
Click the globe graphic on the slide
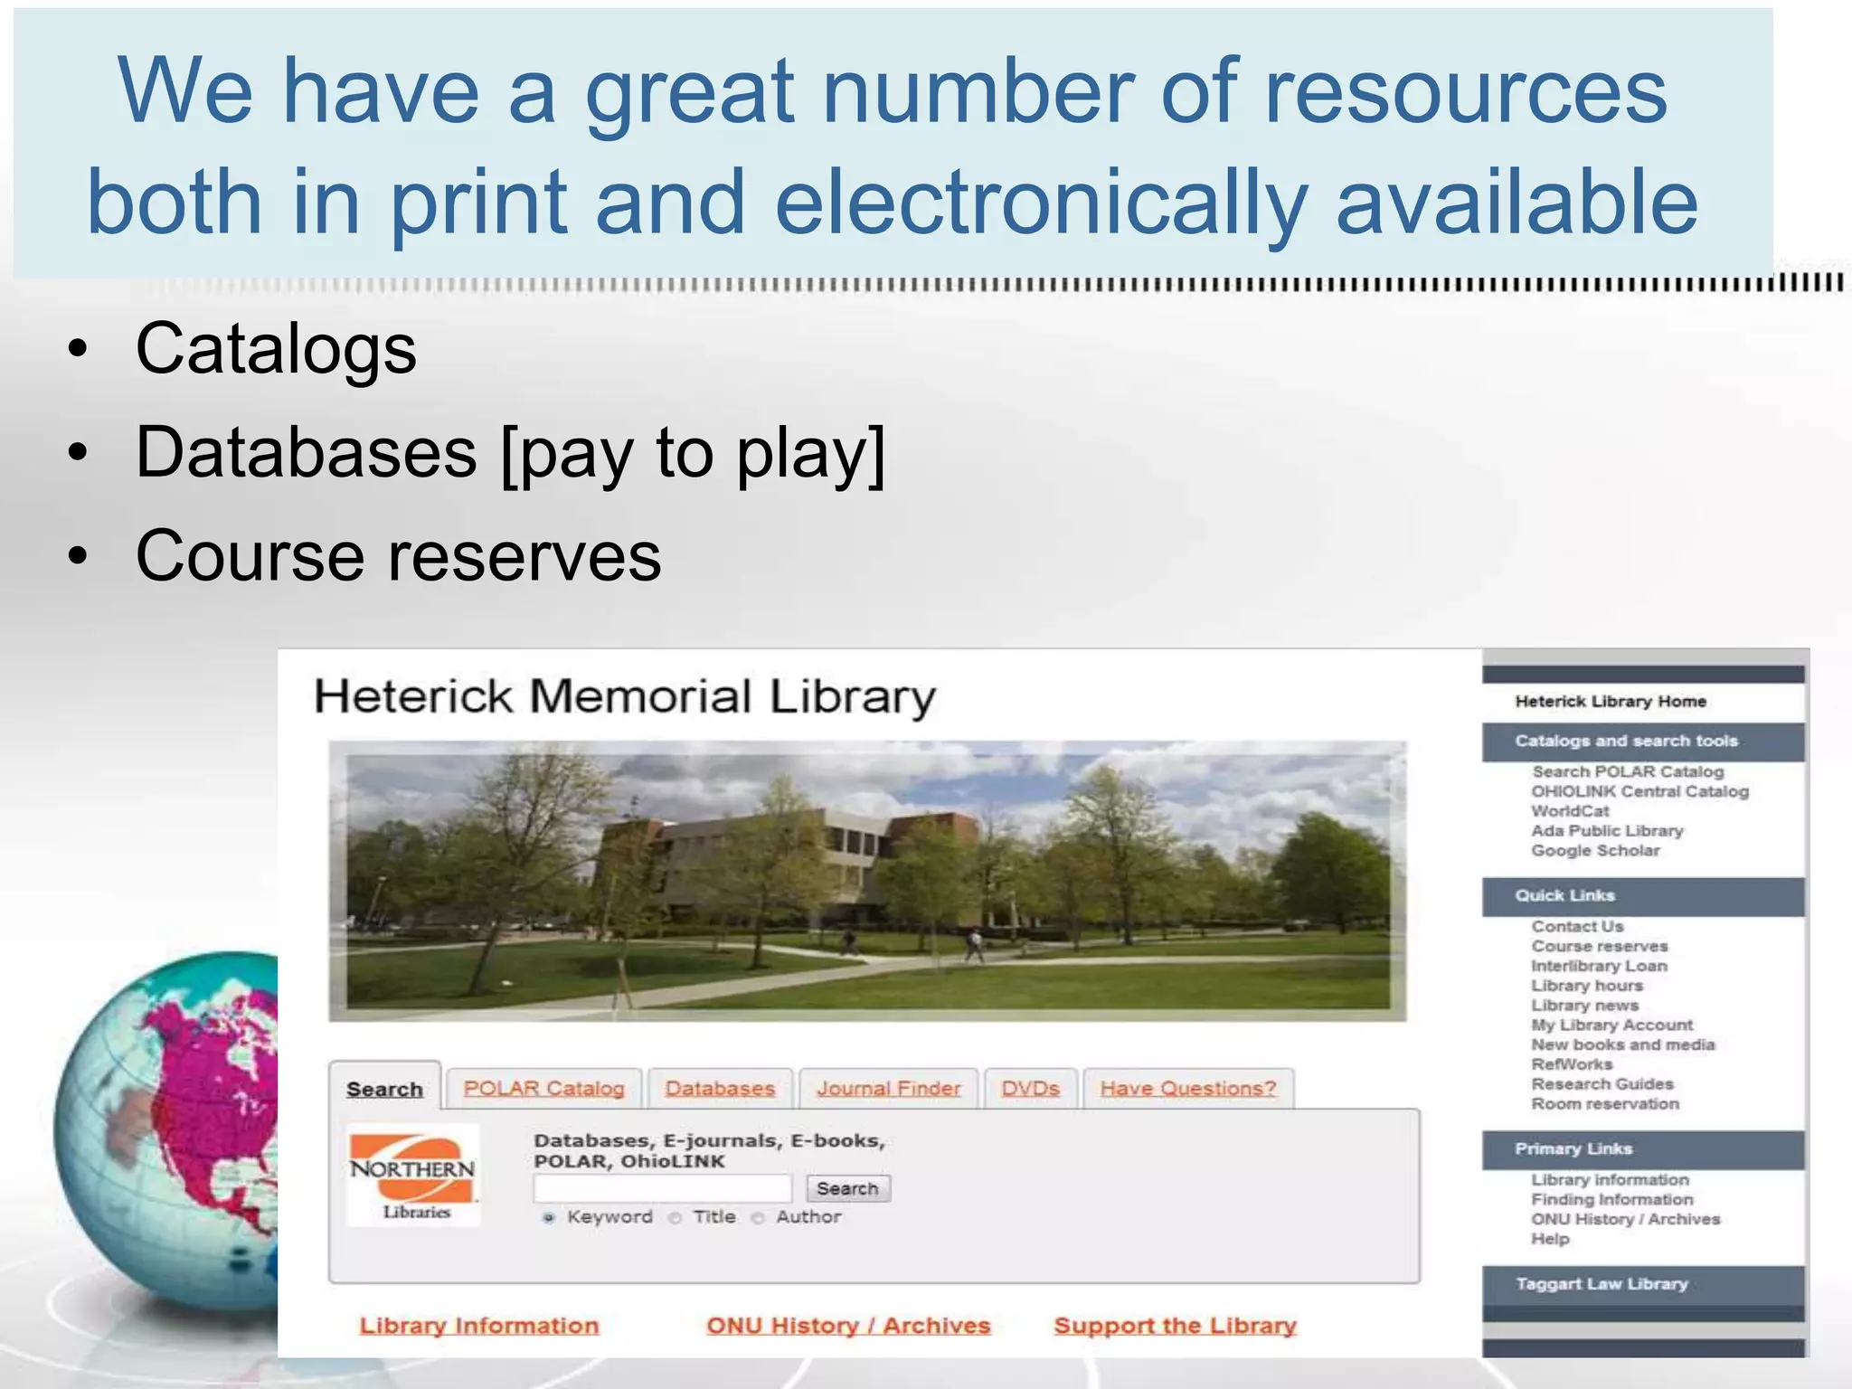point(165,1130)
